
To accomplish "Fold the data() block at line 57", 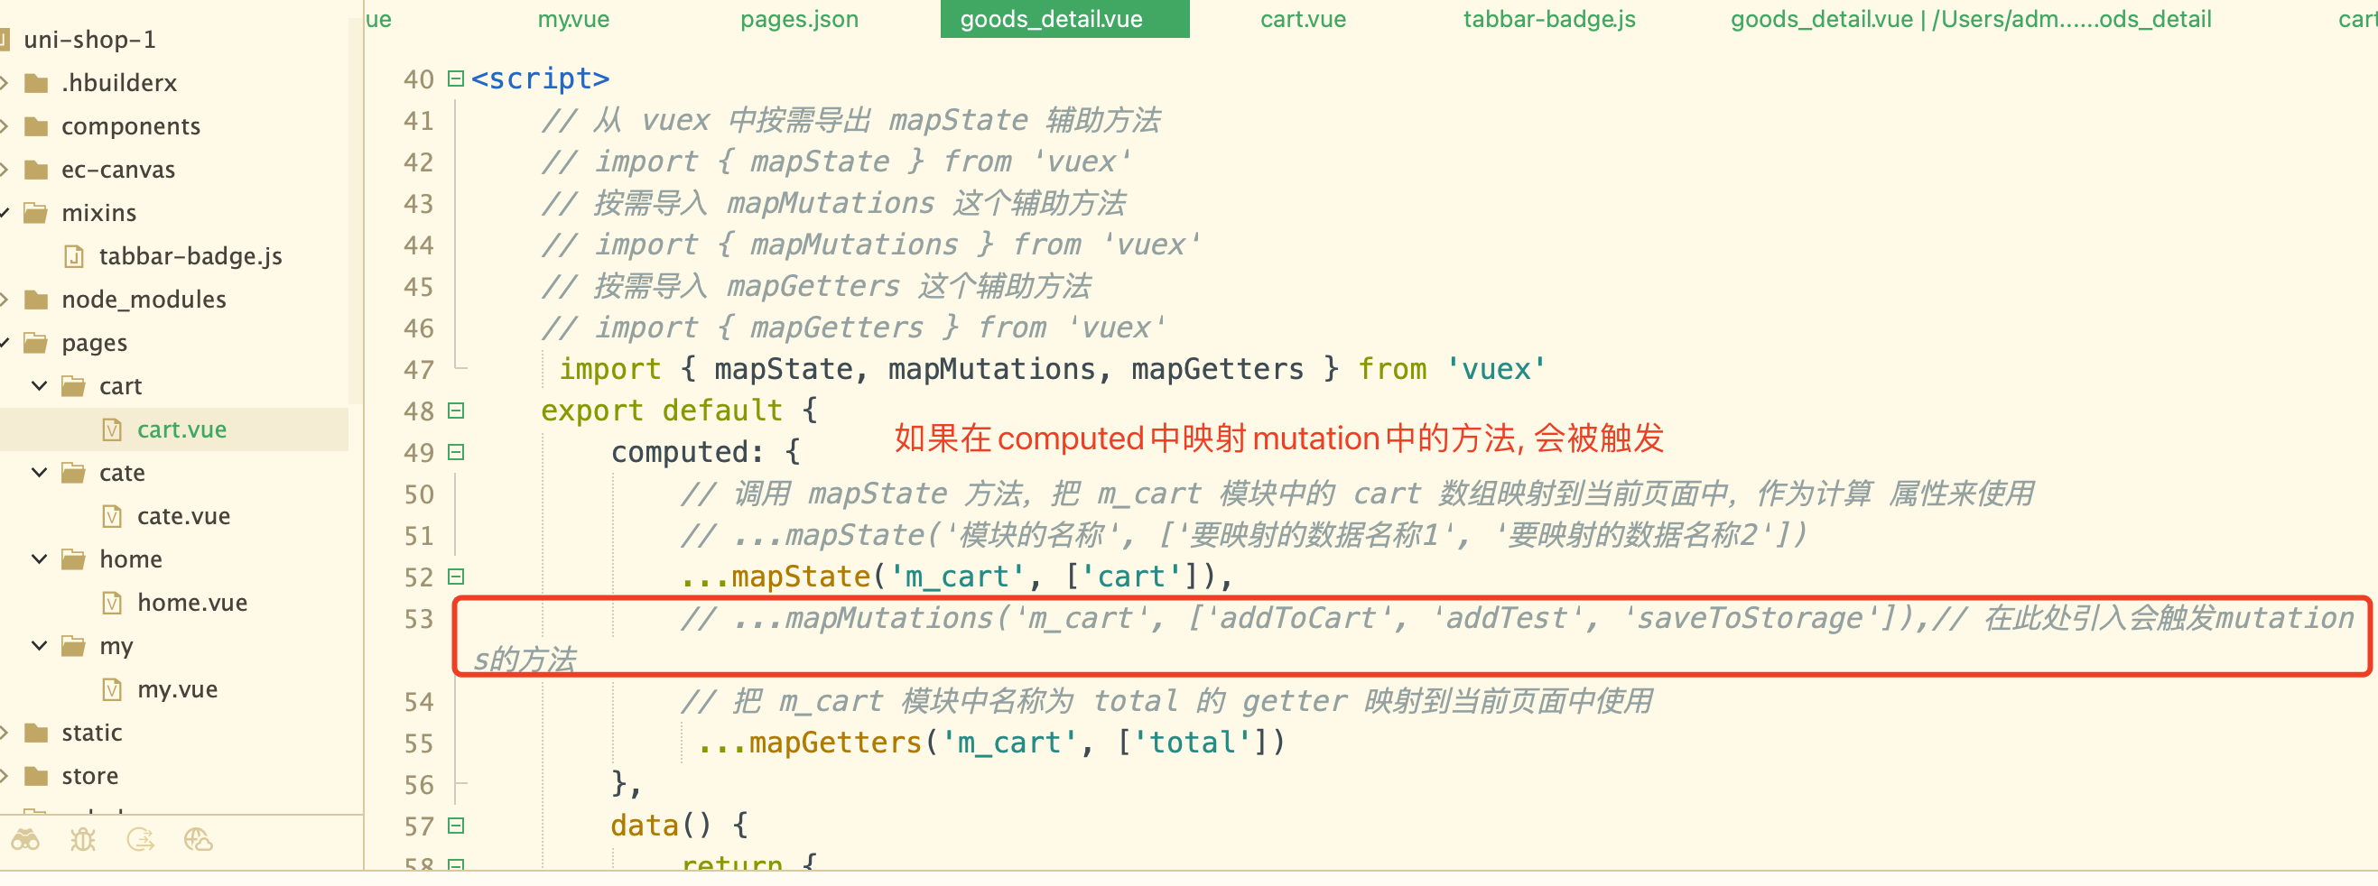I will pos(456,826).
